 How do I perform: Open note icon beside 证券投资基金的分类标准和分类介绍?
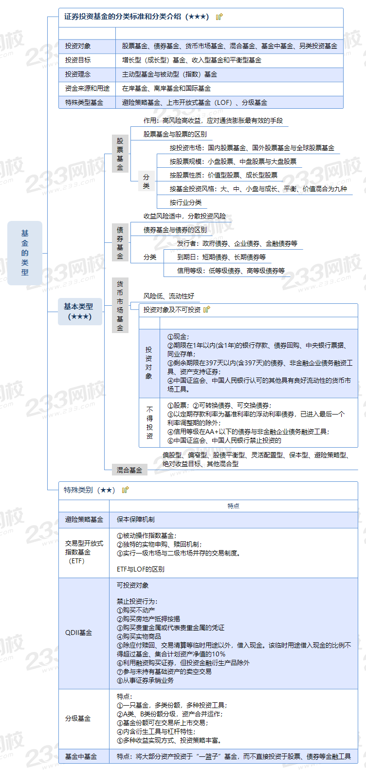219,17
